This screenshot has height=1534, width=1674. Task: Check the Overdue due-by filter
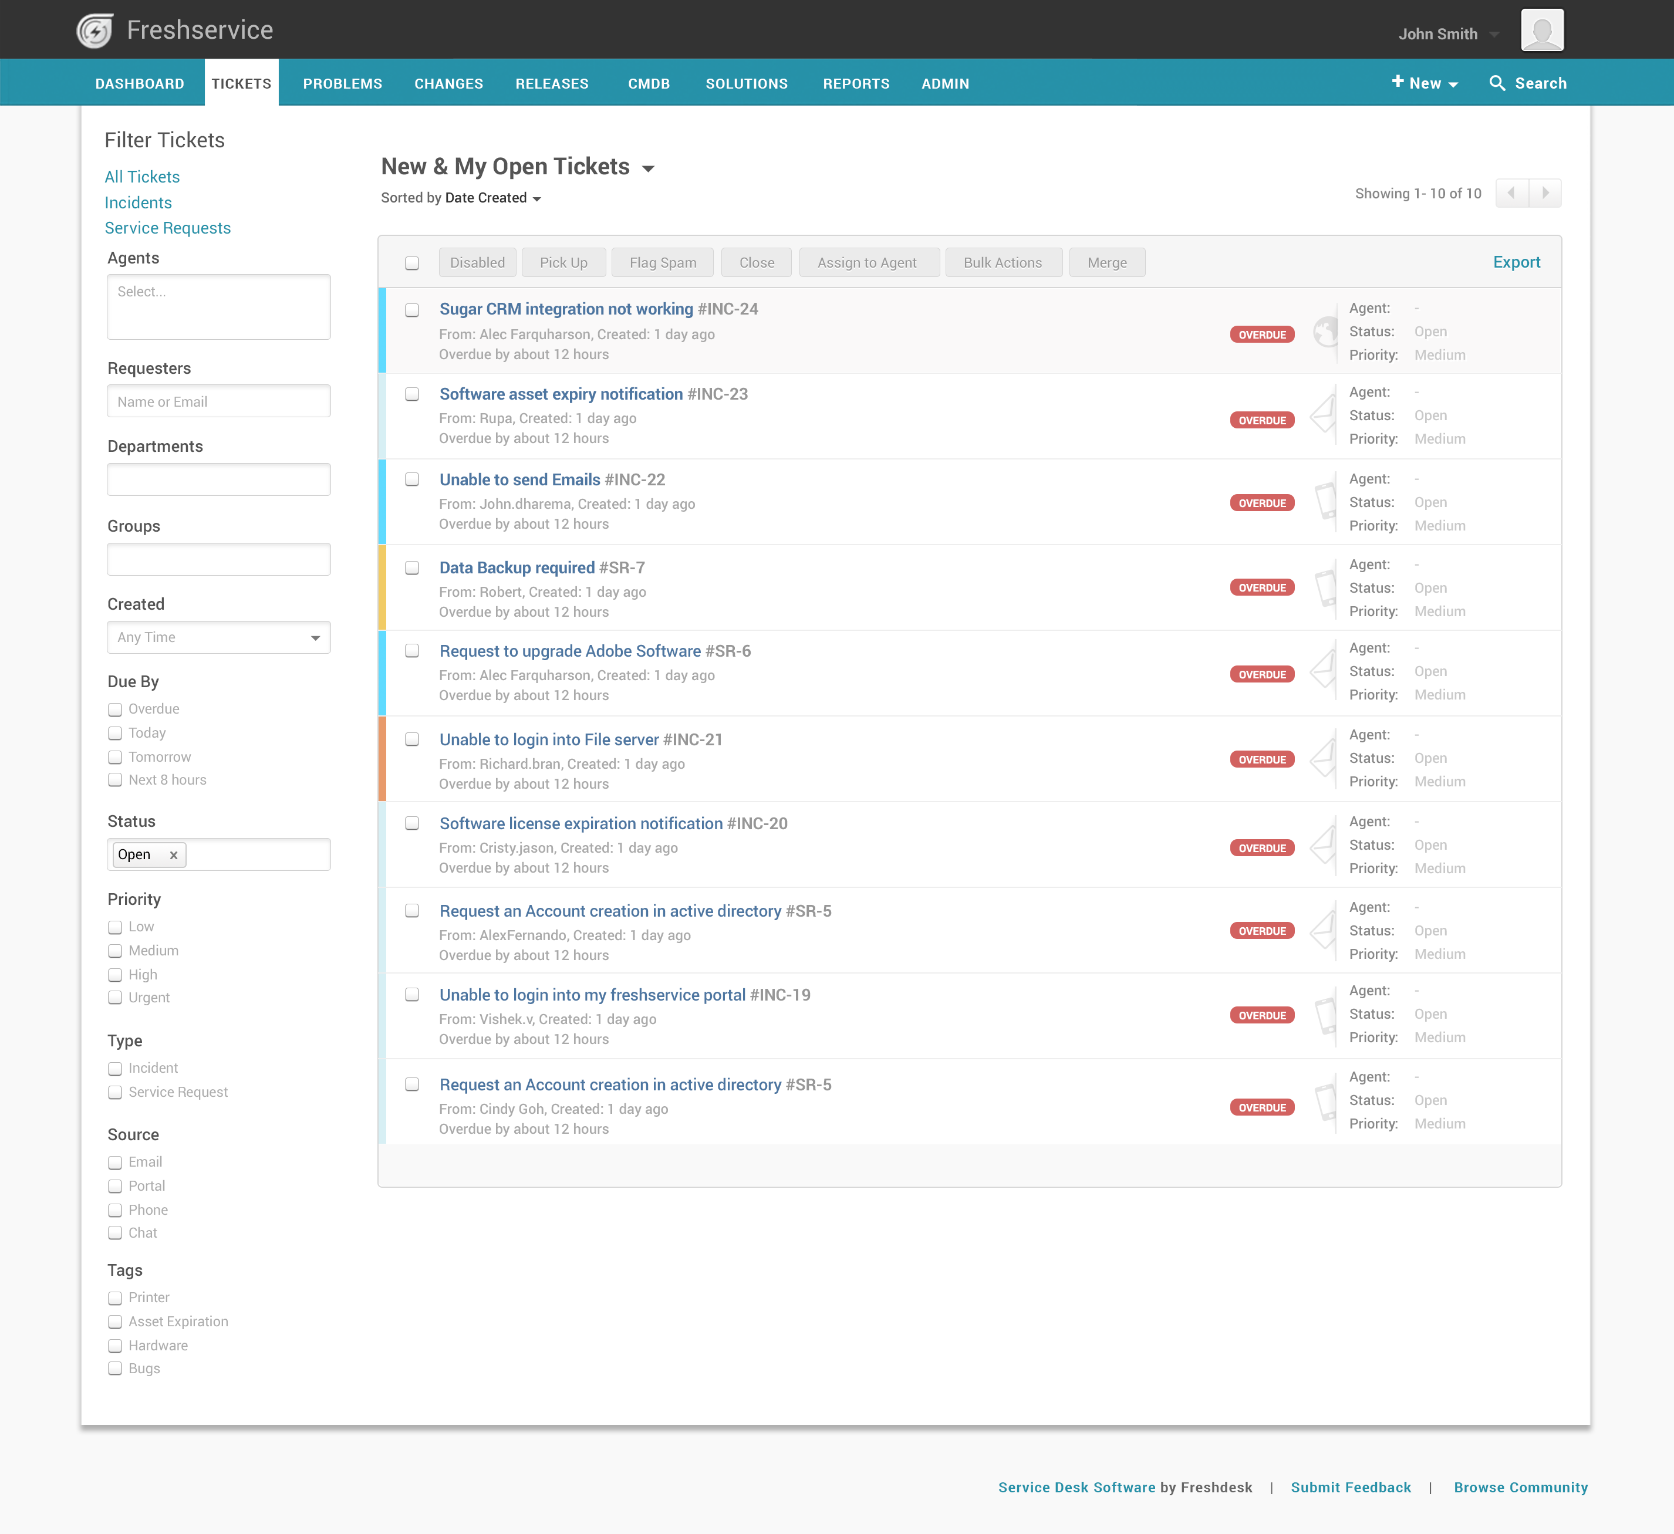click(x=116, y=709)
